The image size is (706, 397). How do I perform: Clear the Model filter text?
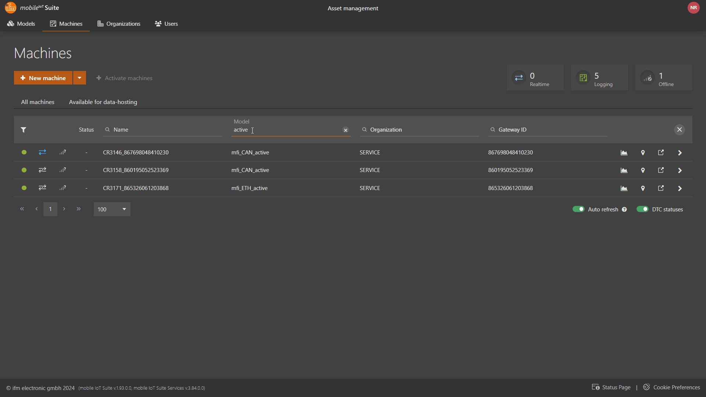click(346, 130)
